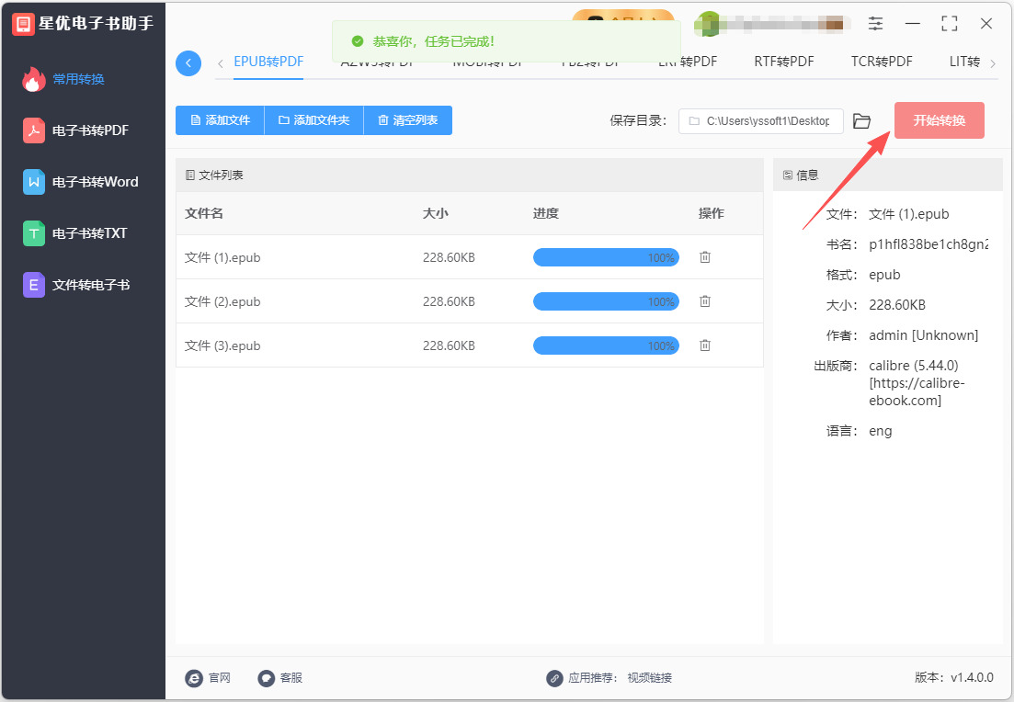
Task: Click the 文件列表 header icon
Action: point(190,175)
